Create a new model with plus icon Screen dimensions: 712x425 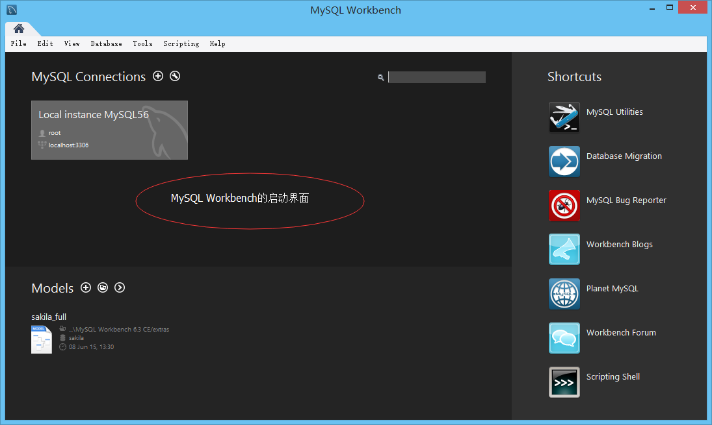click(86, 287)
